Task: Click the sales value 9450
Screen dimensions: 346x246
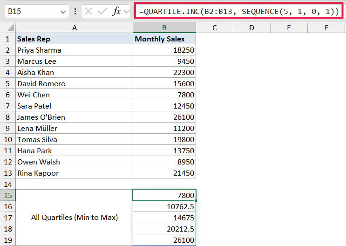Action: tap(164, 61)
